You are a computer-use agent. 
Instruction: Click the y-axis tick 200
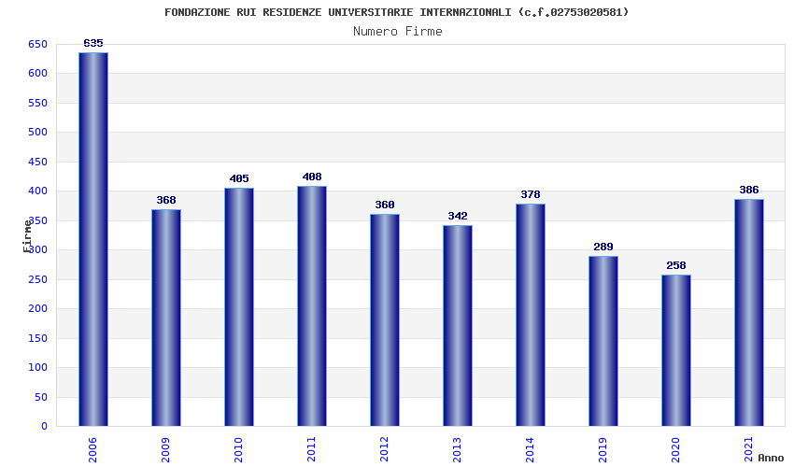point(38,308)
